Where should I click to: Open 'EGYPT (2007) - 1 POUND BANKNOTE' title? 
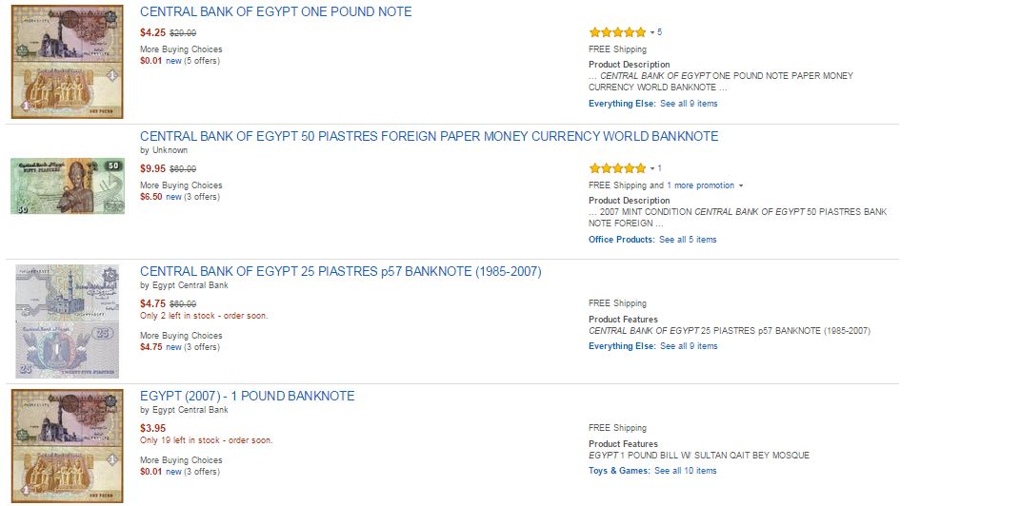tap(247, 396)
